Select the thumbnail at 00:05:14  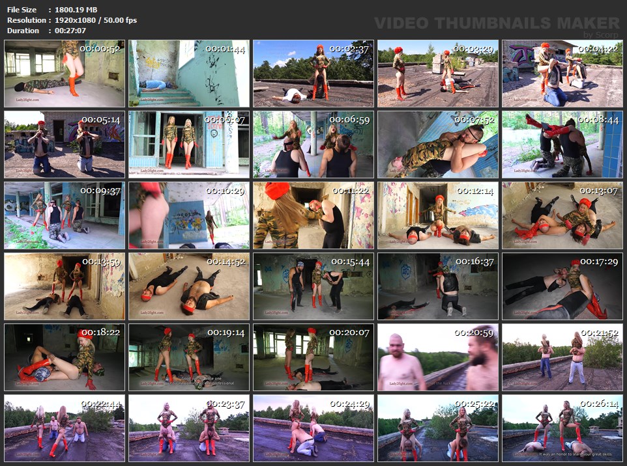(x=64, y=144)
